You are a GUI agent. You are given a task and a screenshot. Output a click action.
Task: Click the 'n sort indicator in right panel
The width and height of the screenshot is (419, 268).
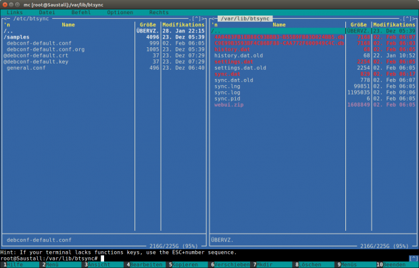click(214, 25)
